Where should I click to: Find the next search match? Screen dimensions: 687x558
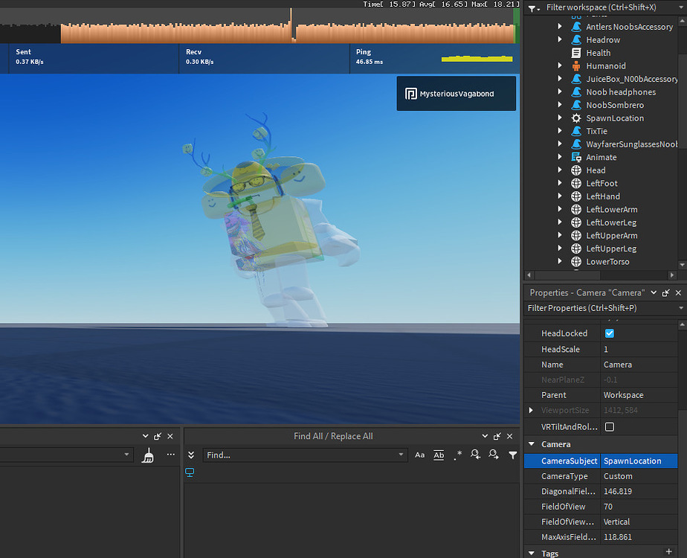(x=493, y=455)
